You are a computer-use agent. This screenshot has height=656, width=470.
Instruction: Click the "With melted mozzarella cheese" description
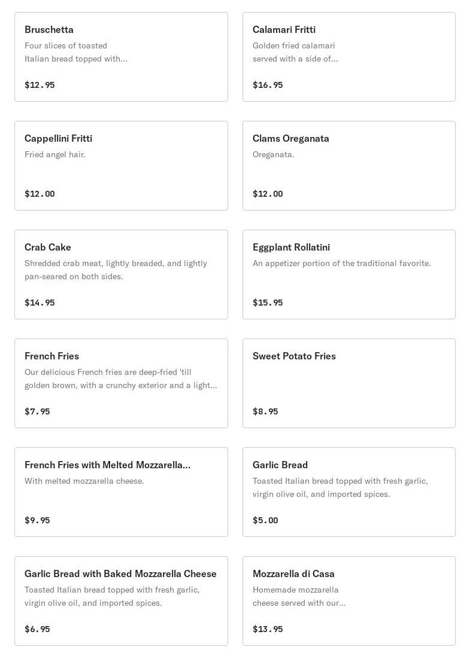tap(84, 481)
